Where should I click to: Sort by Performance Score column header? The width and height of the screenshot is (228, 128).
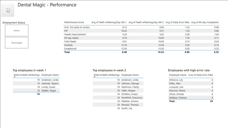pyautogui.click(x=74, y=22)
